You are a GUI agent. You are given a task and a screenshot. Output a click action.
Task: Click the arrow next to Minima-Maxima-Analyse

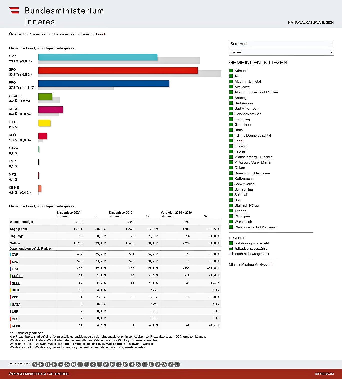point(271,264)
